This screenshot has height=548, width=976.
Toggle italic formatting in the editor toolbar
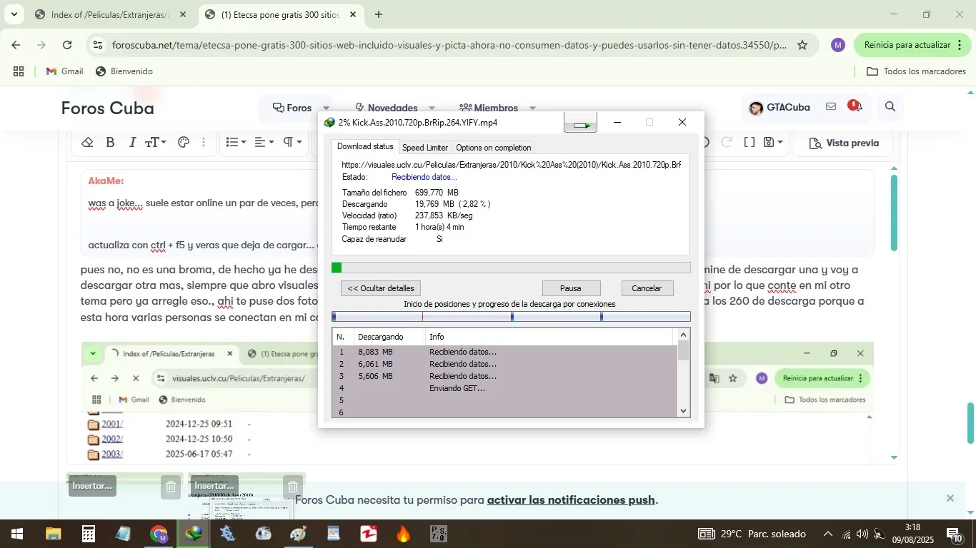point(132,143)
